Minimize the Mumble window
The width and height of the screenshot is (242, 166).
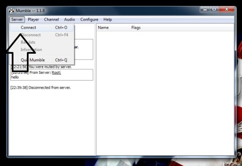click(x=205, y=9)
